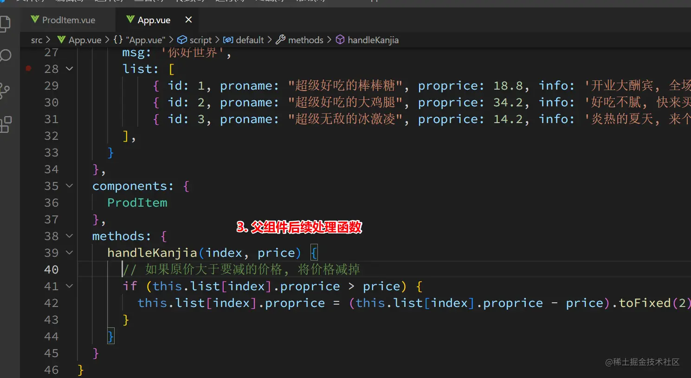
Task: Collapse the if block at line 41
Action: click(x=70, y=286)
